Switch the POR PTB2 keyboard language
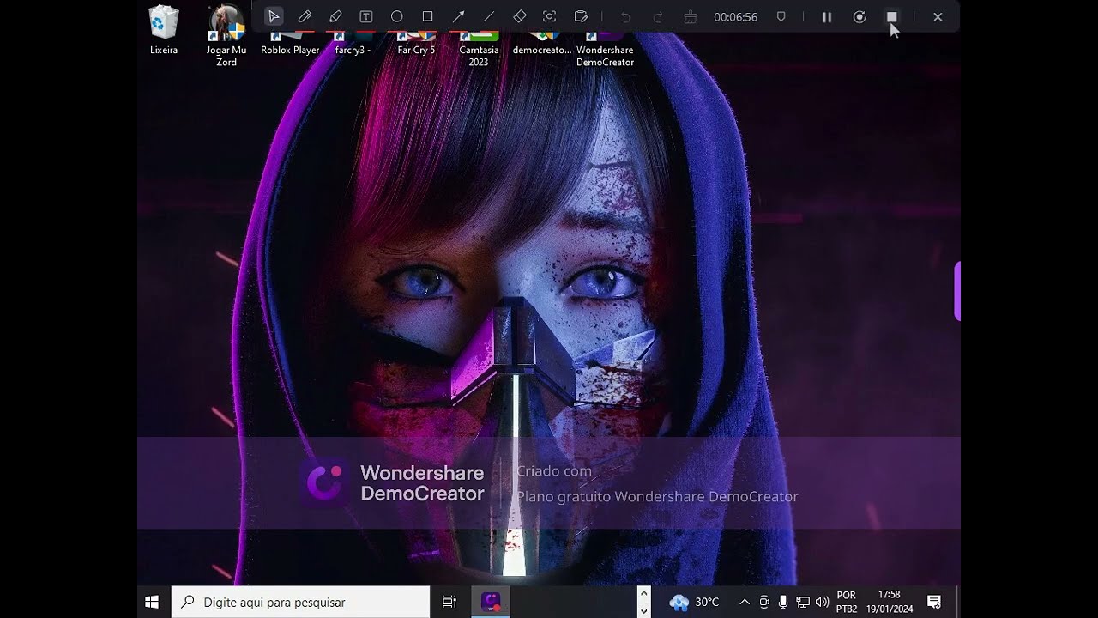 [x=847, y=602]
